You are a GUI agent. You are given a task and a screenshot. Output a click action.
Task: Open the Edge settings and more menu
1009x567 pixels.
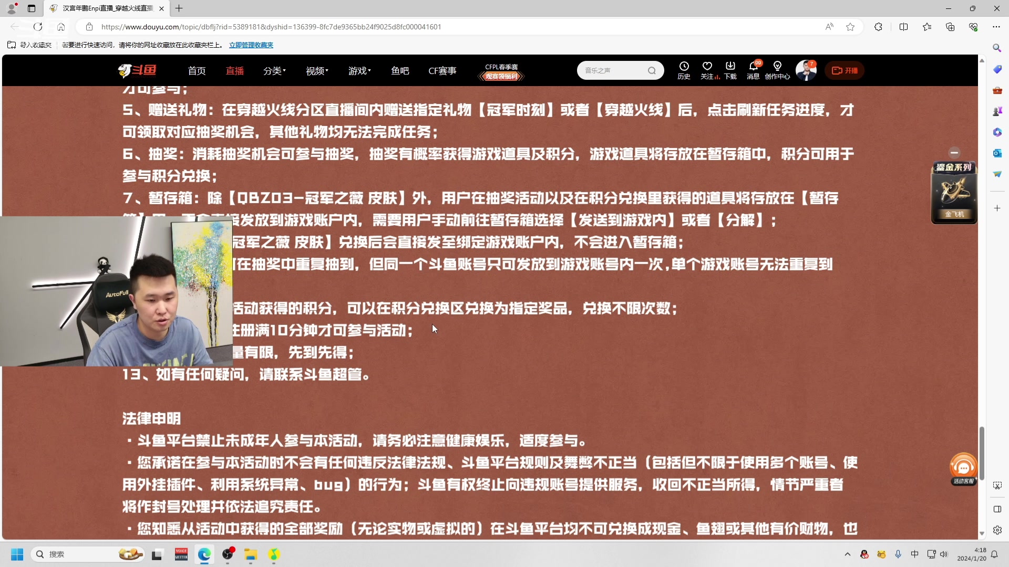(x=996, y=27)
